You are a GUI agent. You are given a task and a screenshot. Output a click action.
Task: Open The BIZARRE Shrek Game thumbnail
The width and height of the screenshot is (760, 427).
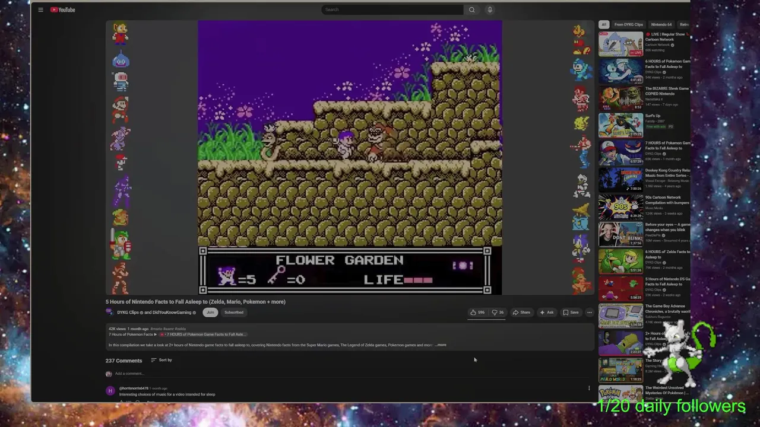[620, 98]
